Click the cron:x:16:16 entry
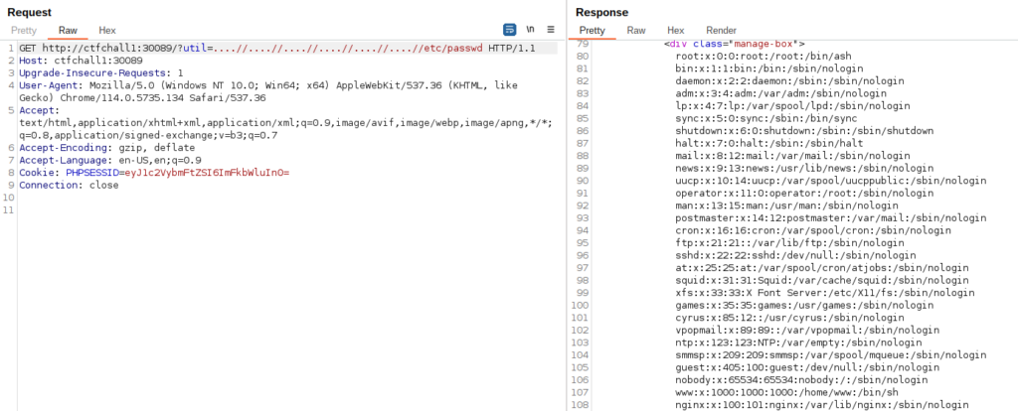Image resolution: width=1018 pixels, height=411 pixels. [x=813, y=230]
